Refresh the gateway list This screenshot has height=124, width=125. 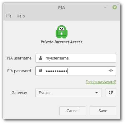coord(111,93)
